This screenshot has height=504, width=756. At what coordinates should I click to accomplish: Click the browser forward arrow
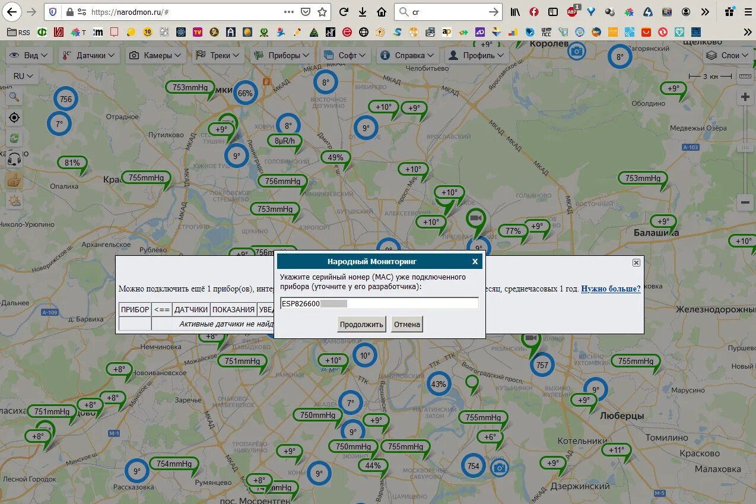pyautogui.click(x=32, y=12)
